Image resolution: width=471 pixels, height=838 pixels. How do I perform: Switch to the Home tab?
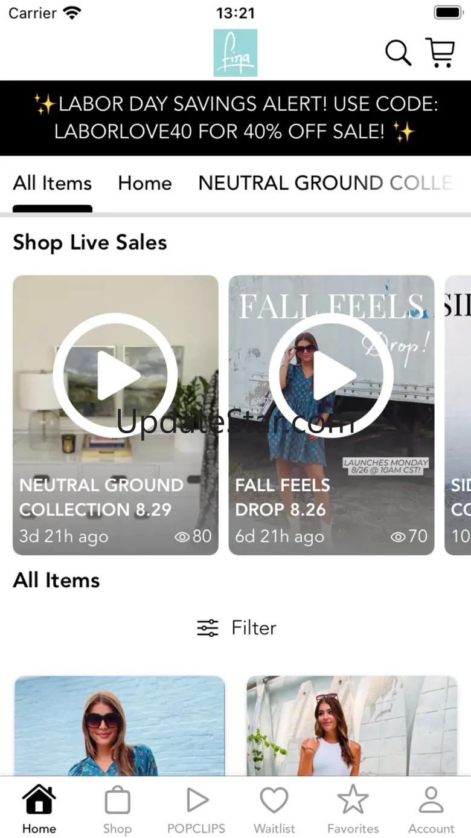point(145,184)
